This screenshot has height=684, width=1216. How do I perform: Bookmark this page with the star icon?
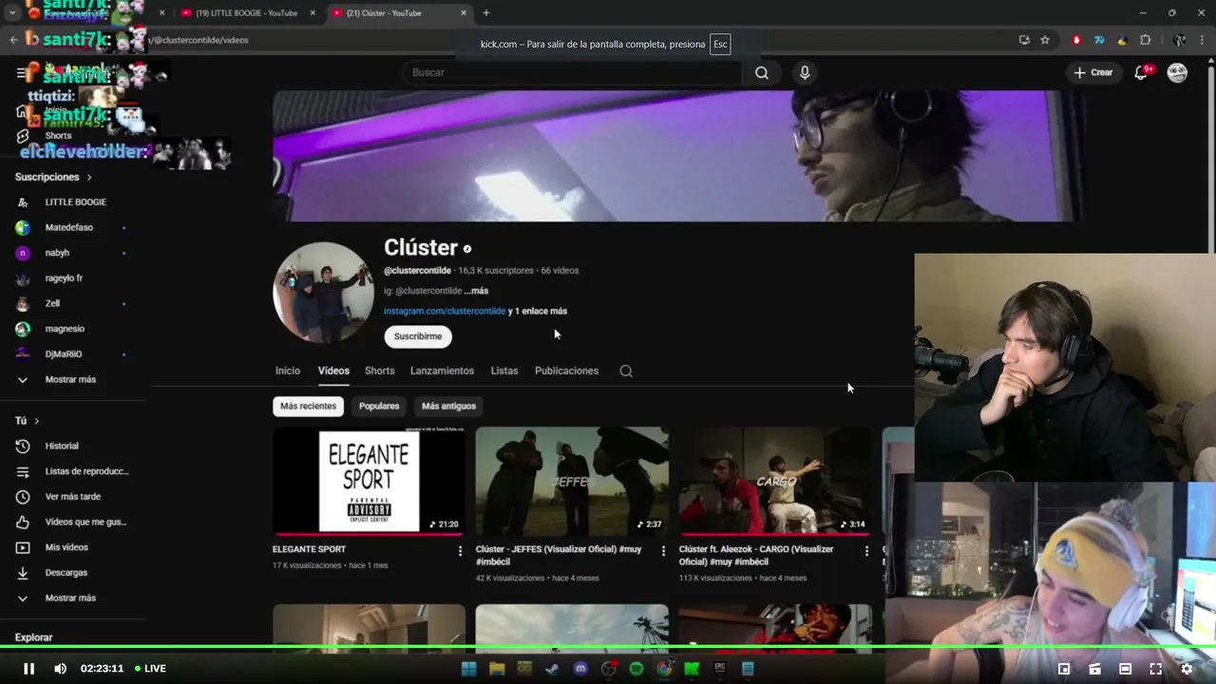pos(1045,40)
